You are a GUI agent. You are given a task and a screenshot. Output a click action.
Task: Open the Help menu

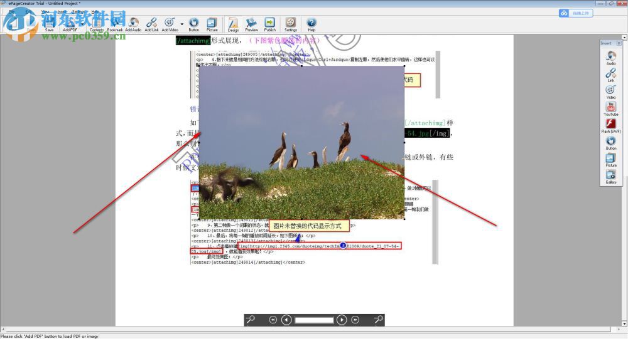pos(95,12)
